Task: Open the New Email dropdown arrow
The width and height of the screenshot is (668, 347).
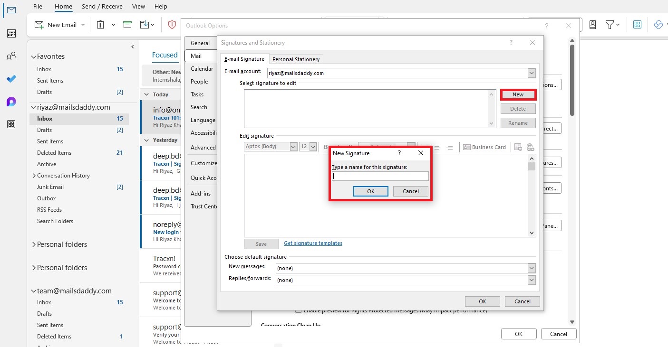Action: click(83, 25)
